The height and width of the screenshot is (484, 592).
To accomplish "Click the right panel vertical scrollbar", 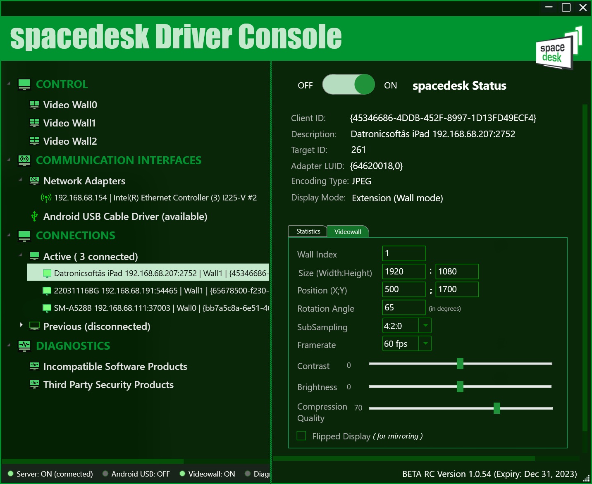I will coord(585,268).
